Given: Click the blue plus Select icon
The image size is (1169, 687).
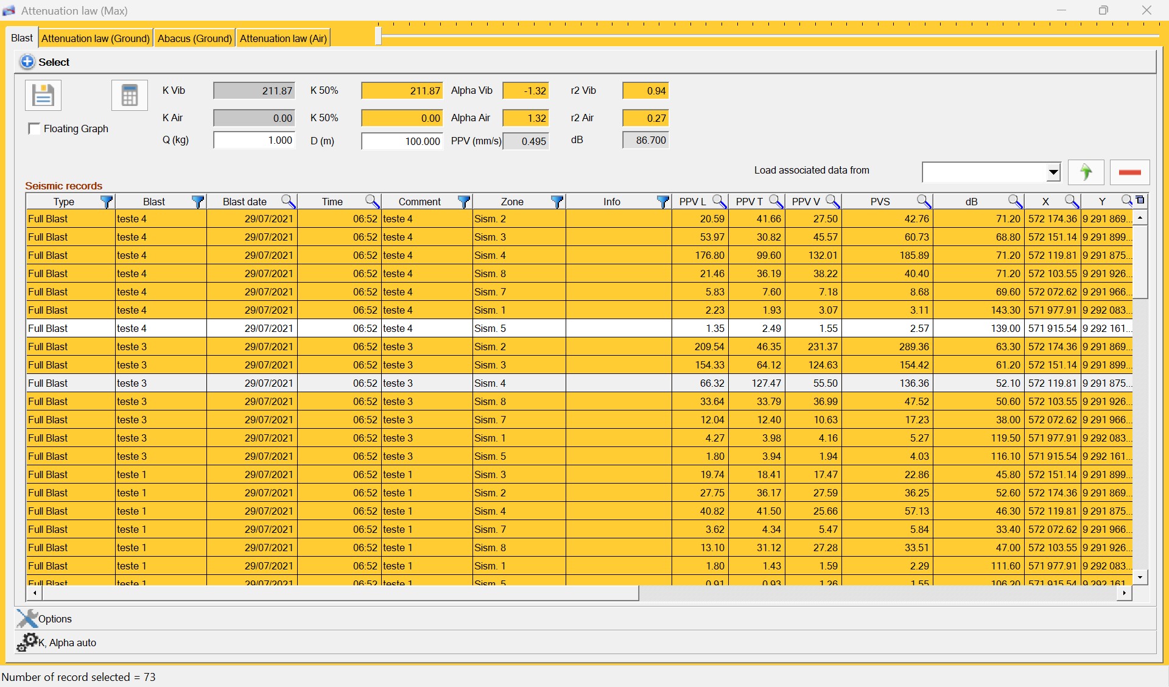Looking at the screenshot, I should [27, 62].
